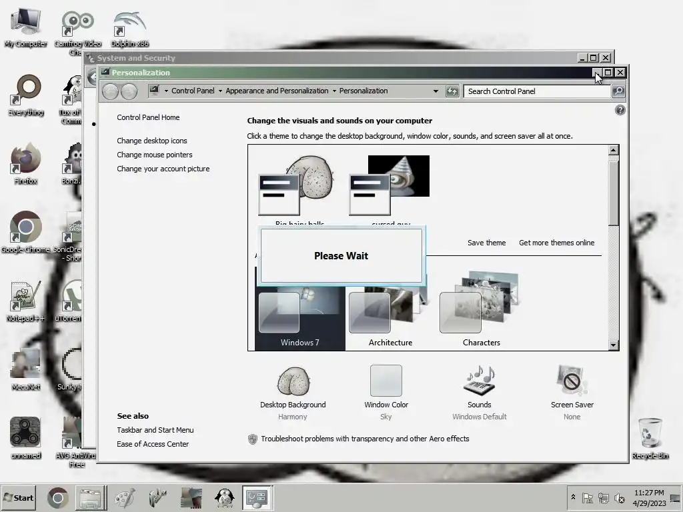
Task: Open Google Chrome desktop icon
Action: pos(25,232)
